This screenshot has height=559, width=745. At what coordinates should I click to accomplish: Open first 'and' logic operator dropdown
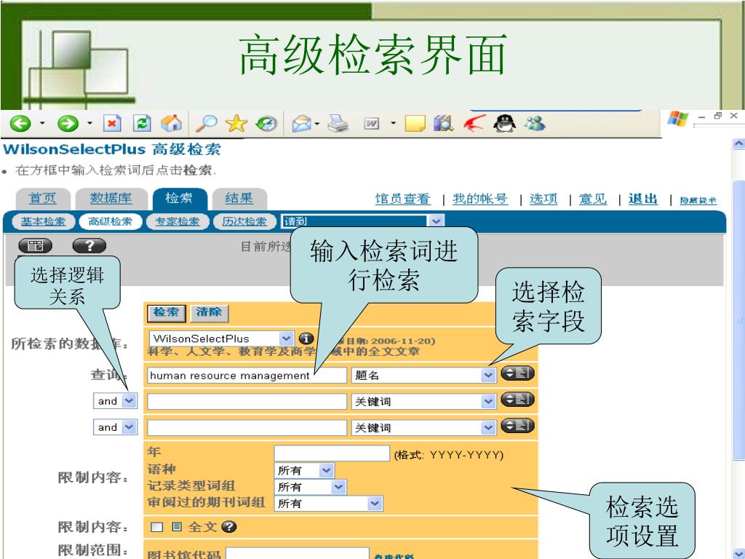coord(129,401)
